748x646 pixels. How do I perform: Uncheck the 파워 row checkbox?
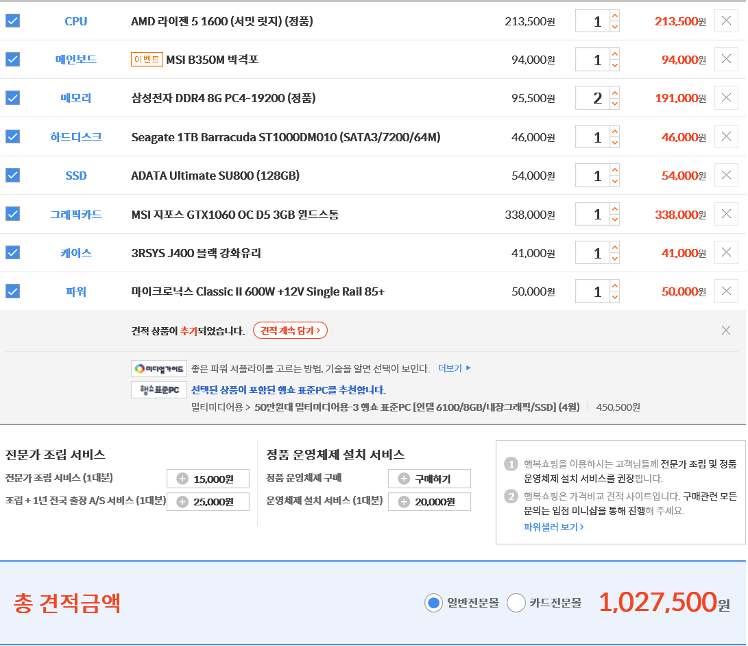(13, 291)
